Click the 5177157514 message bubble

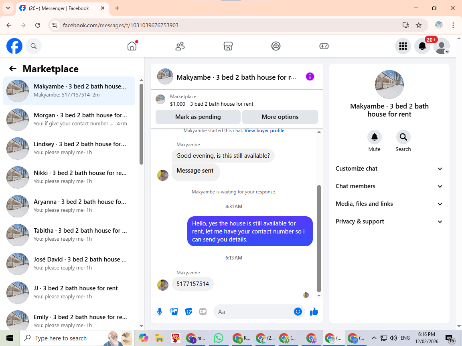pos(192,284)
